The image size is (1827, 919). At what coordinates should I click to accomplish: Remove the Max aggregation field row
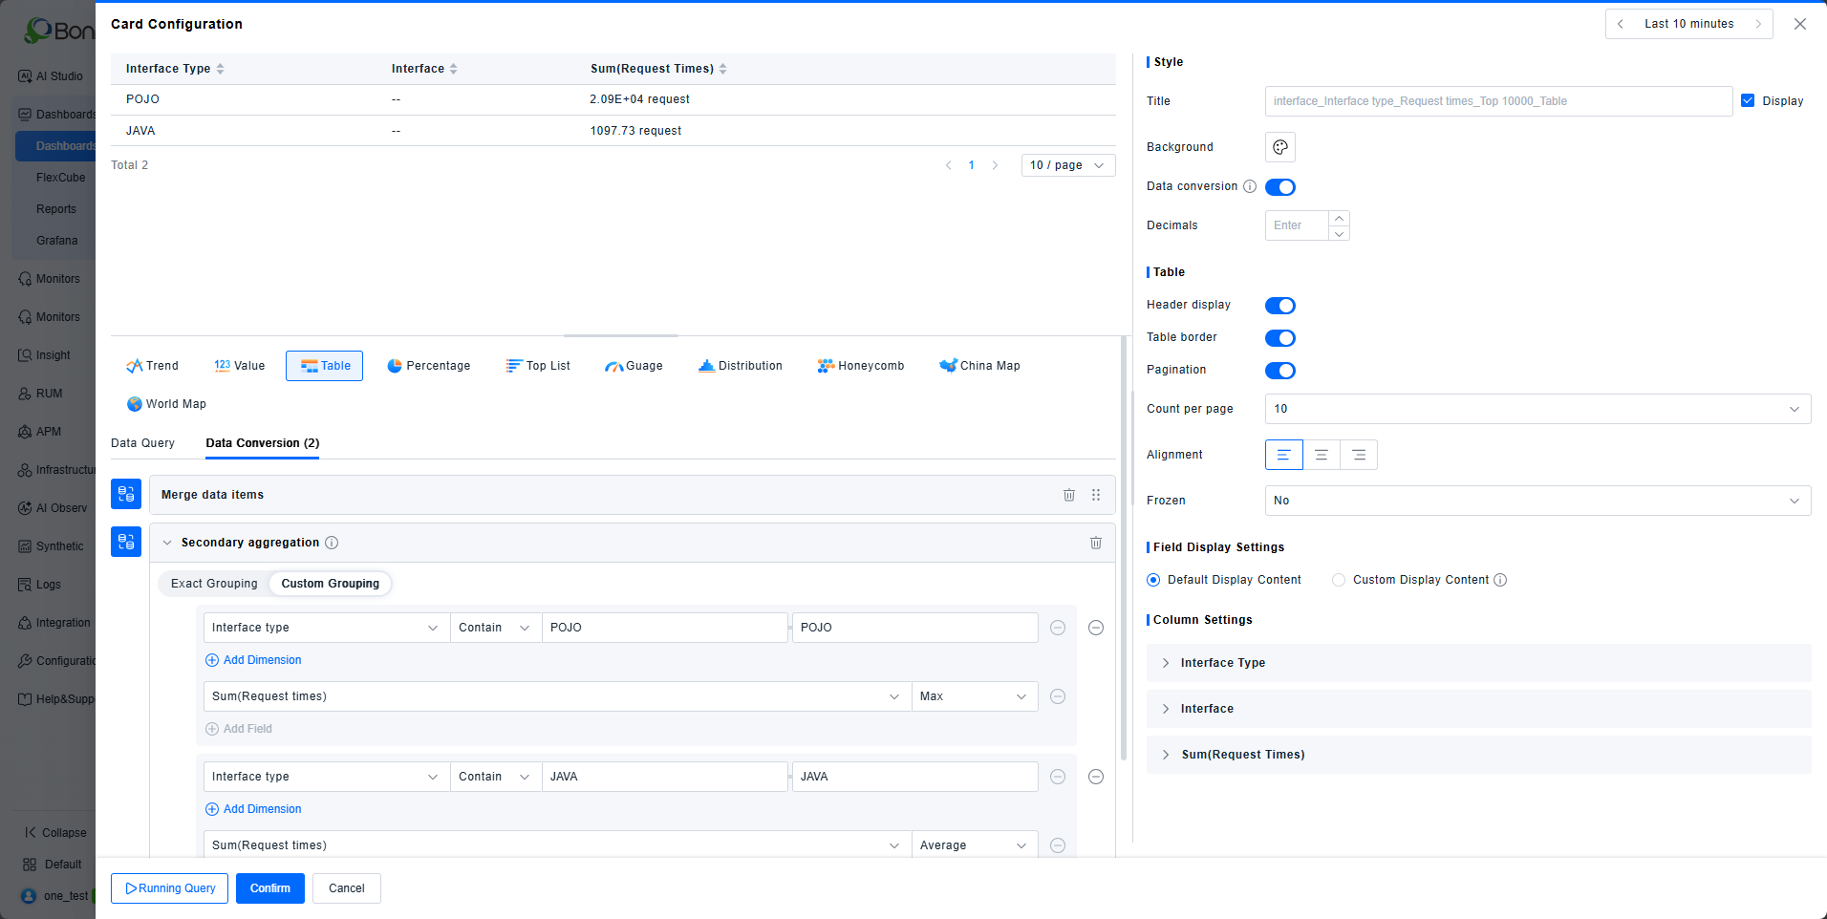(x=1058, y=696)
